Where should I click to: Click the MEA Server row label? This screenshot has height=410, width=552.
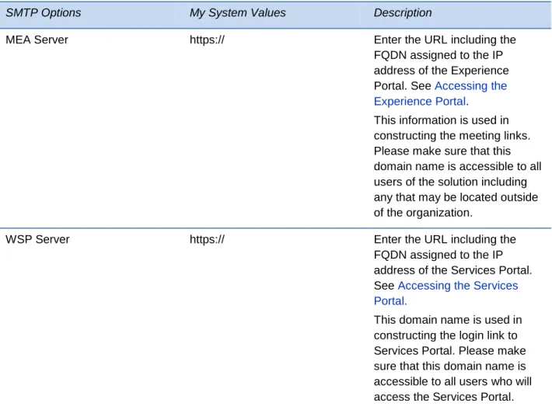[x=37, y=40]
